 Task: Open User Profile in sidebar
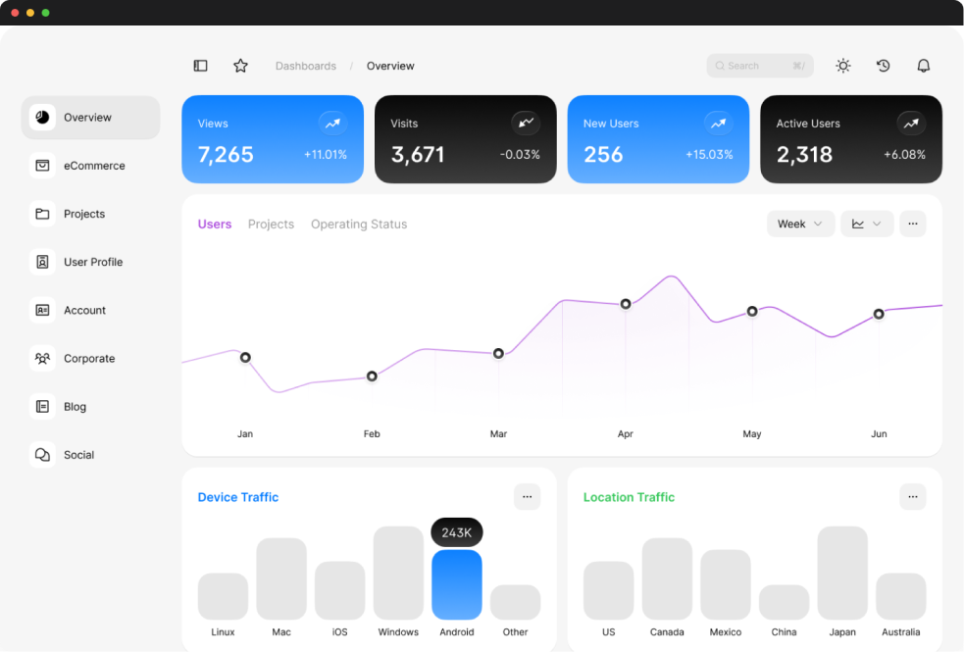(x=92, y=262)
